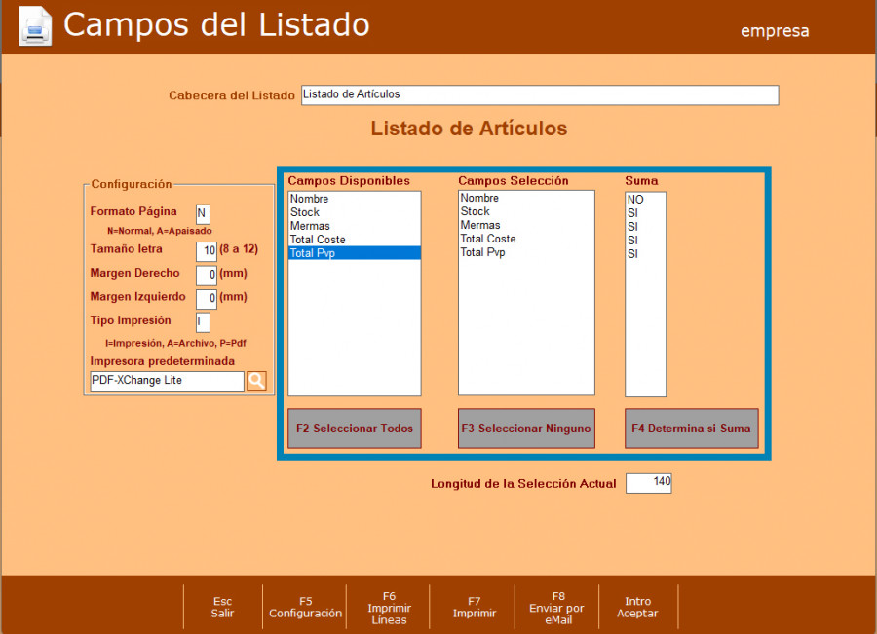Focus the Tamaño letra field
Viewport: 877px width, 634px height.
point(207,250)
